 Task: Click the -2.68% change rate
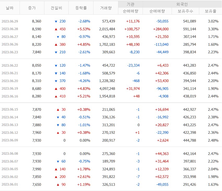click(84, 21)
